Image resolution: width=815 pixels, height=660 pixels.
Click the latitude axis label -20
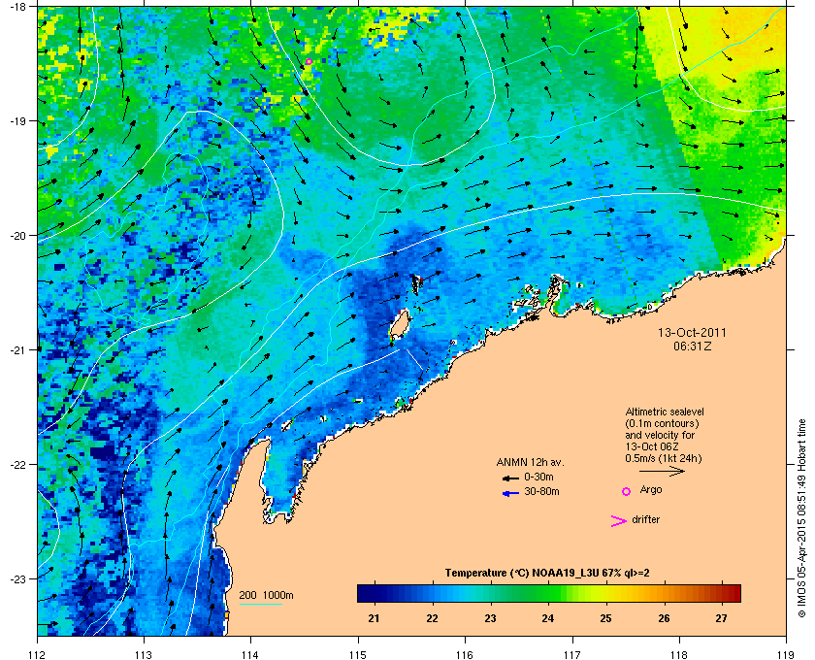point(17,236)
